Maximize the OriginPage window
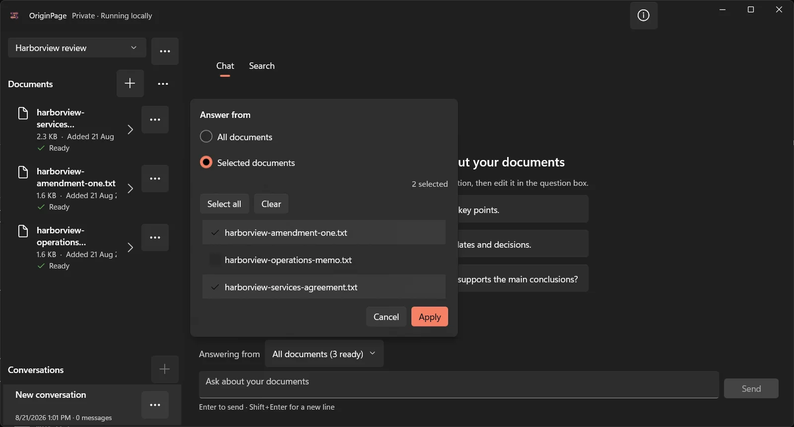794x427 pixels. pyautogui.click(x=751, y=9)
